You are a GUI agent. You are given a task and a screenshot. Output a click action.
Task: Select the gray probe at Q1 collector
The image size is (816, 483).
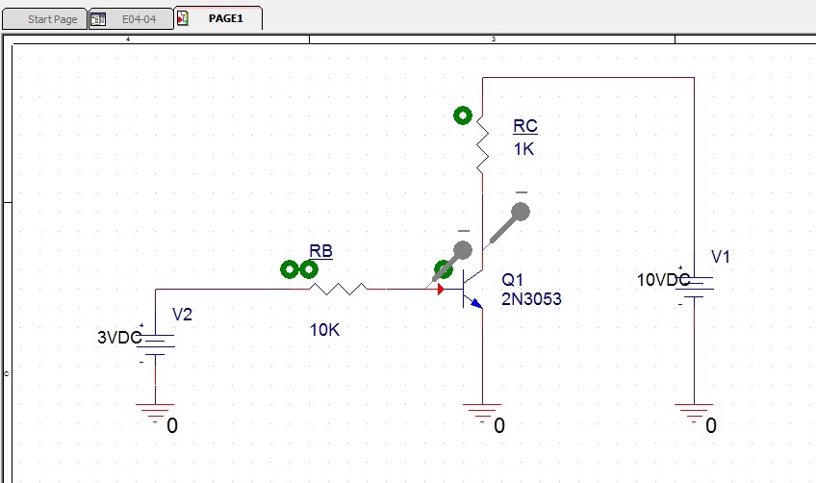pos(519,213)
